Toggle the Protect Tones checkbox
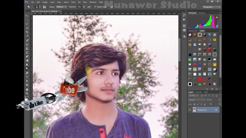Viewport: 246px width, 138px height. [x=95, y=7]
